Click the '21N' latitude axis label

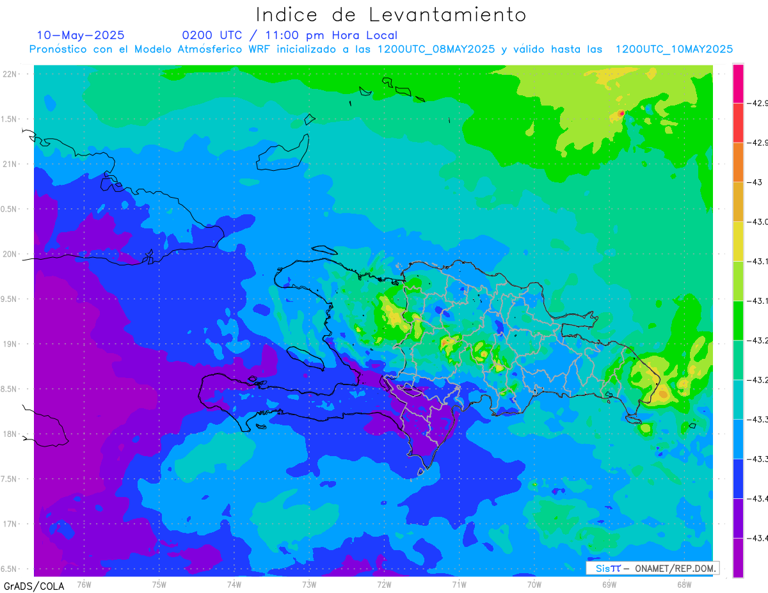coord(11,164)
